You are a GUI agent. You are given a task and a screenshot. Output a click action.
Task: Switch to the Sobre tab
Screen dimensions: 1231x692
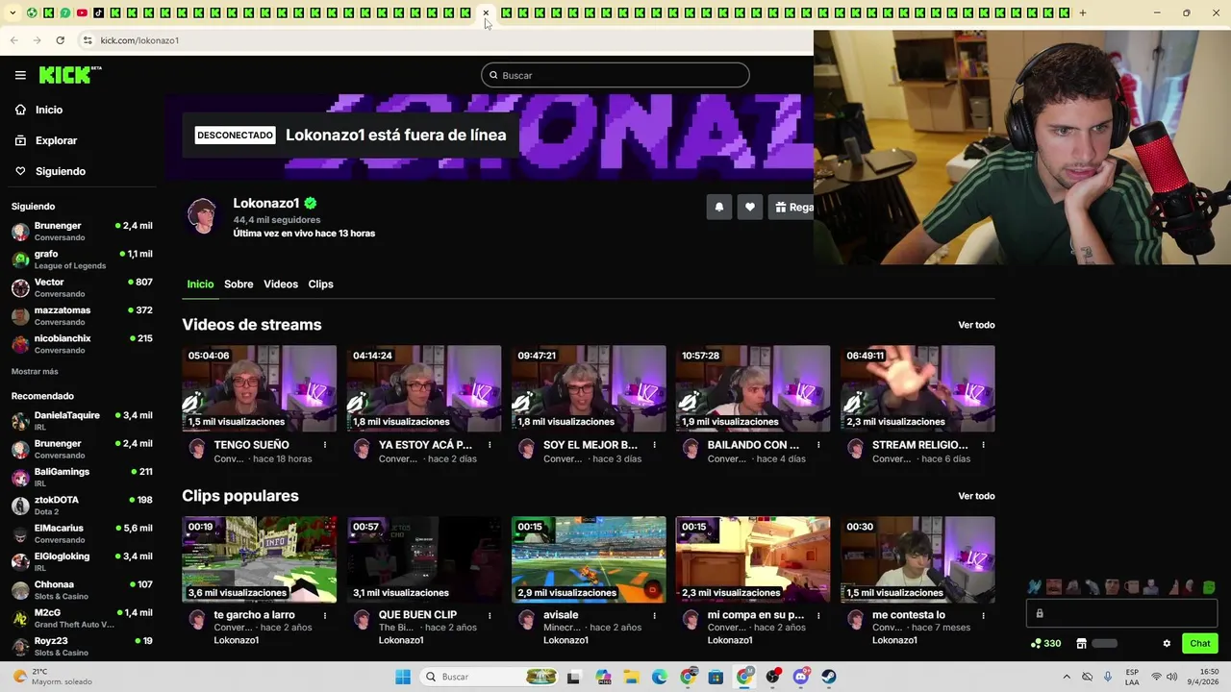click(239, 284)
